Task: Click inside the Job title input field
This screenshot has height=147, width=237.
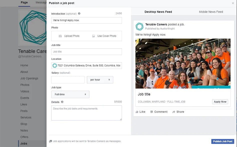Action: [86, 51]
